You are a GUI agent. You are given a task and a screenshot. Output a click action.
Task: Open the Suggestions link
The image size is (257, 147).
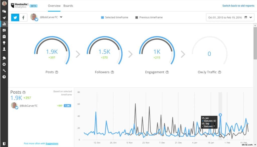pos(52,143)
